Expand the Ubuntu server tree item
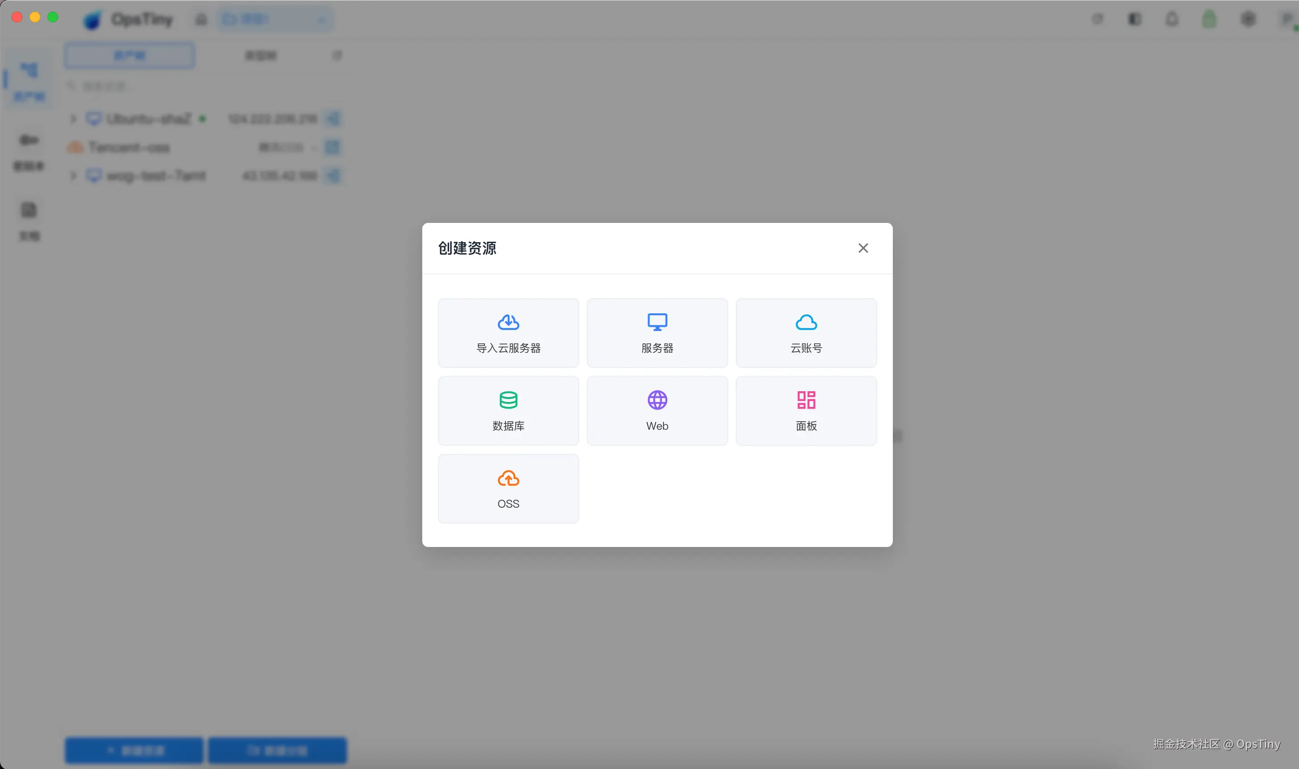1299x769 pixels. pos(73,119)
